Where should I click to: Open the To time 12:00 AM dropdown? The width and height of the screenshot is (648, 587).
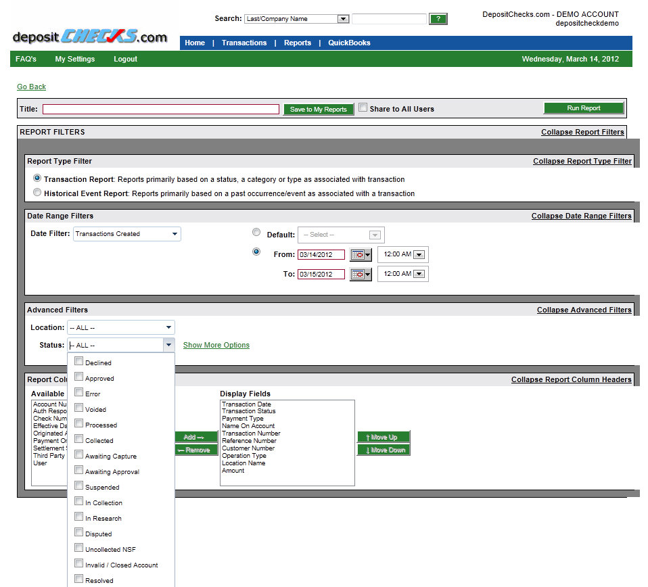pyautogui.click(x=403, y=274)
